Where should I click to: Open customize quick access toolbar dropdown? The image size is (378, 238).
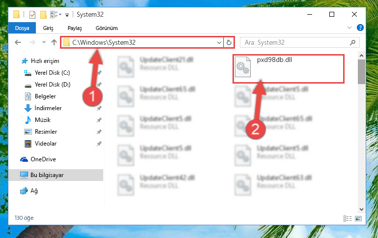pyautogui.click(x=67, y=15)
